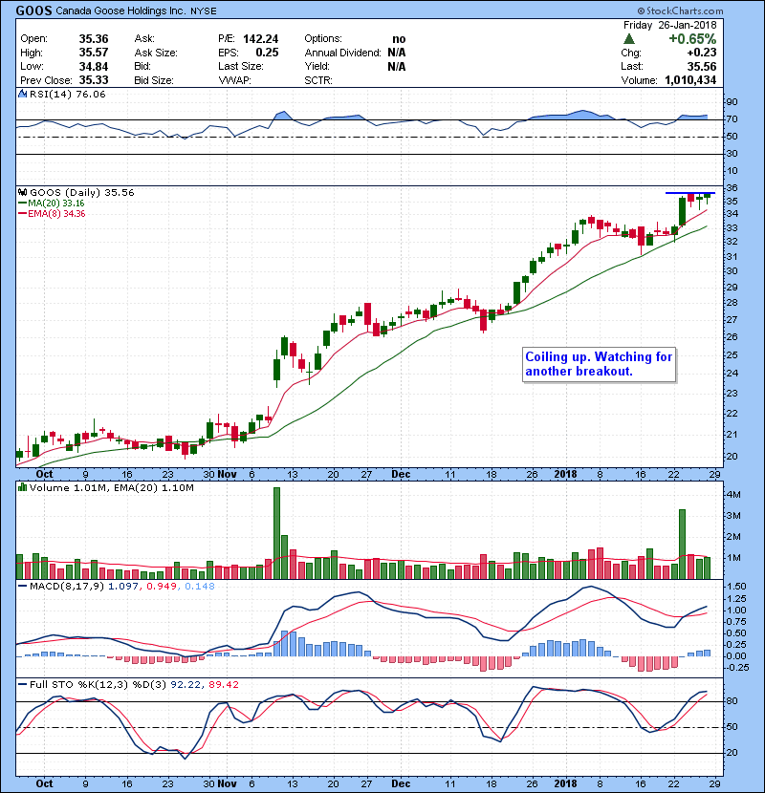The width and height of the screenshot is (765, 793).
Task: Click the Coiling up breakout annotation box
Action: (599, 364)
